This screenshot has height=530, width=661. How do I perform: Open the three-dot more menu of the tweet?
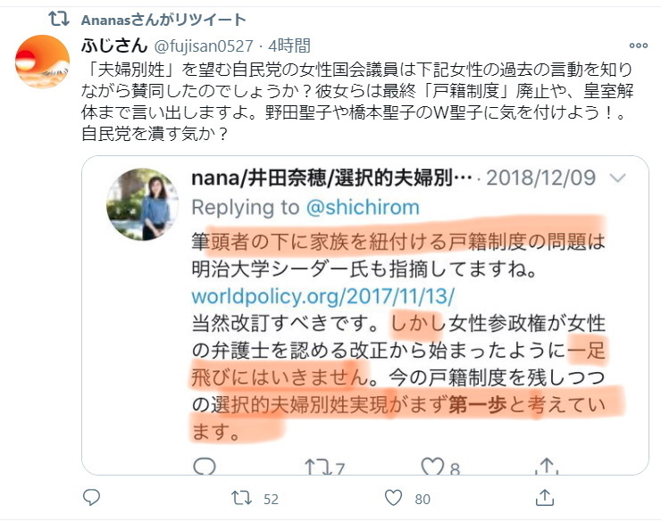639,46
